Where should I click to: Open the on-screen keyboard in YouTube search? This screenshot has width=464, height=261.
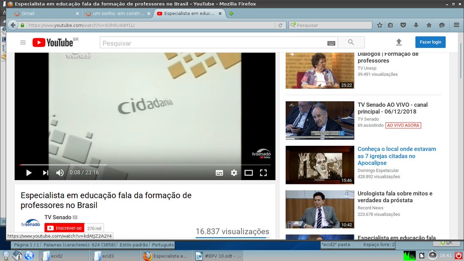tap(331, 43)
